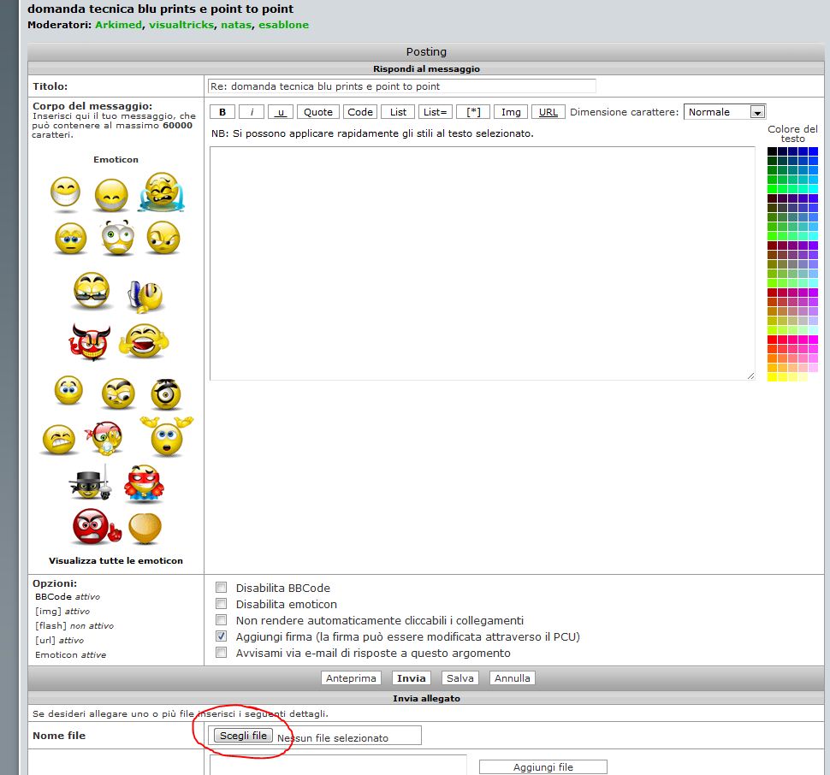Pick the black color swatch
The image size is (830, 775).
pos(773,151)
